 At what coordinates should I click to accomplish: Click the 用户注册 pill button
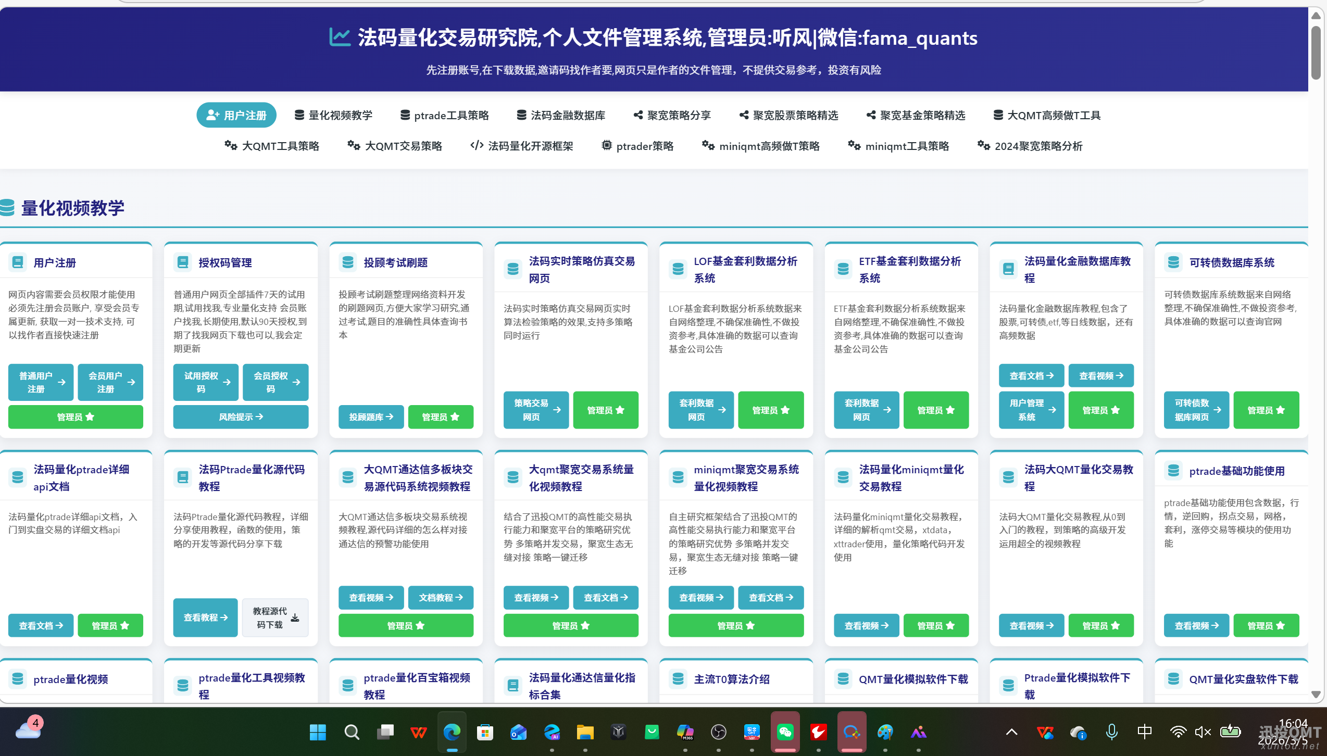pos(236,115)
